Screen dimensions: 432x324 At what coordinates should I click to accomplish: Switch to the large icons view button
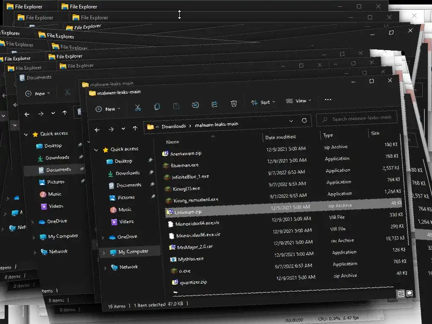click(409, 294)
